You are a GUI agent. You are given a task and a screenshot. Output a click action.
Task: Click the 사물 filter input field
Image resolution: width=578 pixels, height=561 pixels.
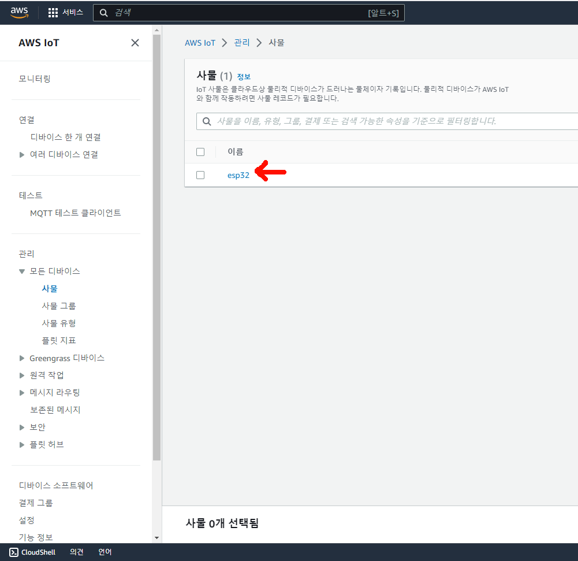[x=387, y=121]
